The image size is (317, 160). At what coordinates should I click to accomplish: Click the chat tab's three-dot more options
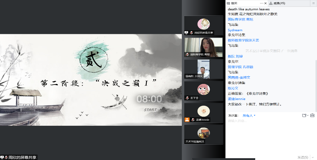(262, 3)
